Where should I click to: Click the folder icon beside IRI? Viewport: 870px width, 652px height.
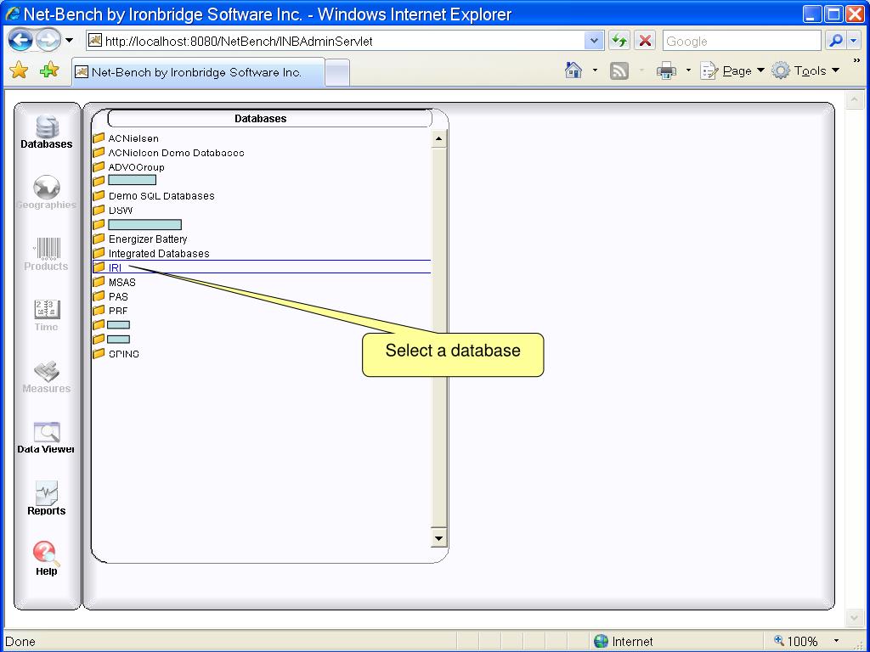(99, 267)
